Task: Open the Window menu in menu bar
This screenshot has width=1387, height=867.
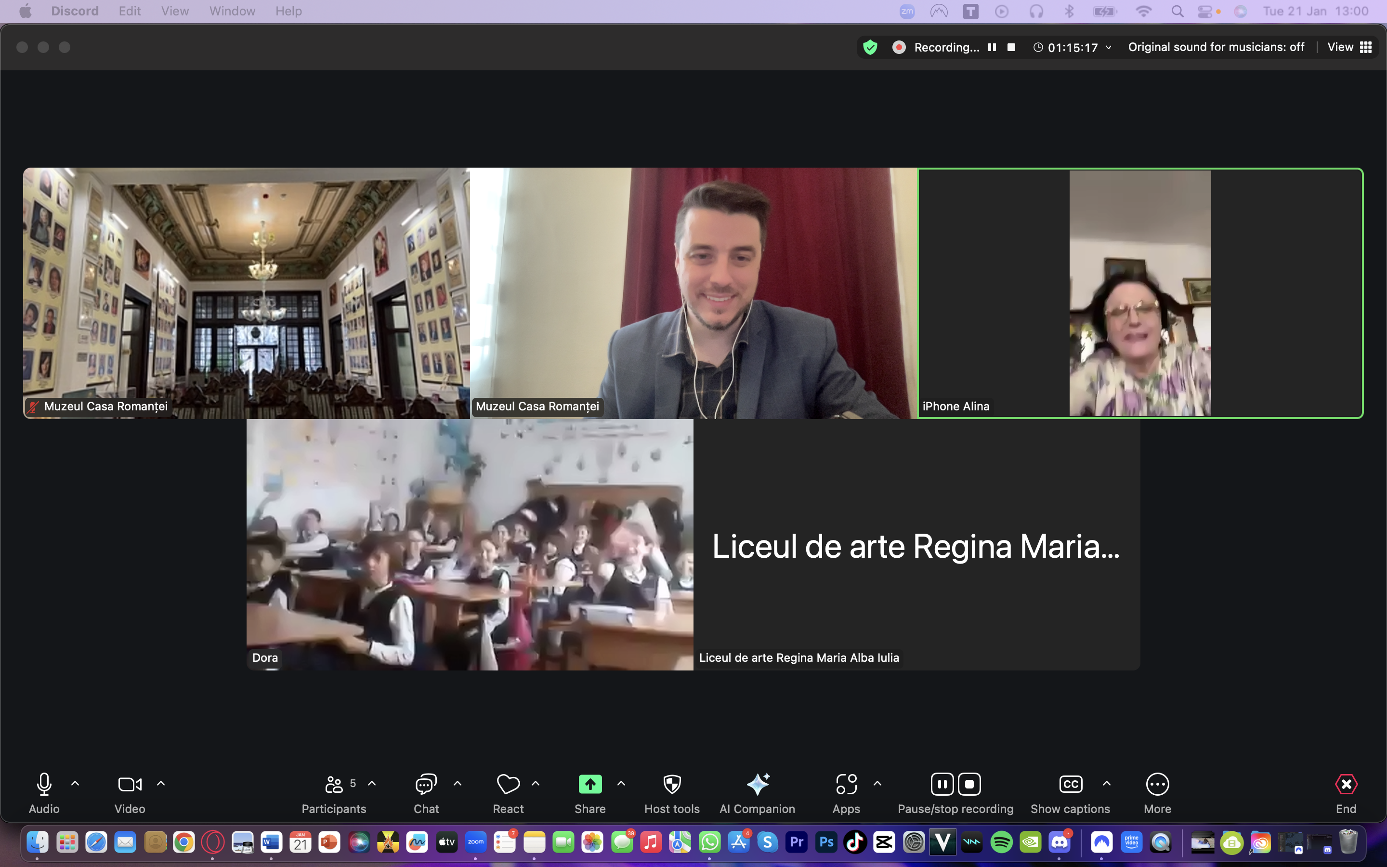Action: tap(232, 11)
